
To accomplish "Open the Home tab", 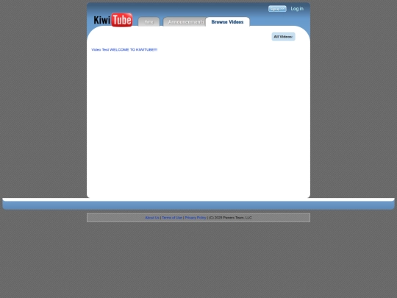I will (x=149, y=22).
